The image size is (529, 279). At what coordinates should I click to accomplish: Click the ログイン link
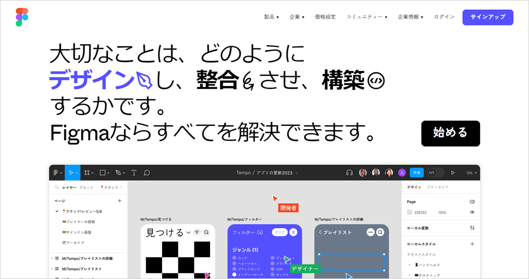[444, 17]
